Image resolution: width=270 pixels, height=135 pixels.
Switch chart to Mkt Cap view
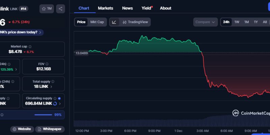[97, 22]
